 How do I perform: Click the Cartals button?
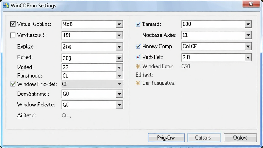click(204, 138)
